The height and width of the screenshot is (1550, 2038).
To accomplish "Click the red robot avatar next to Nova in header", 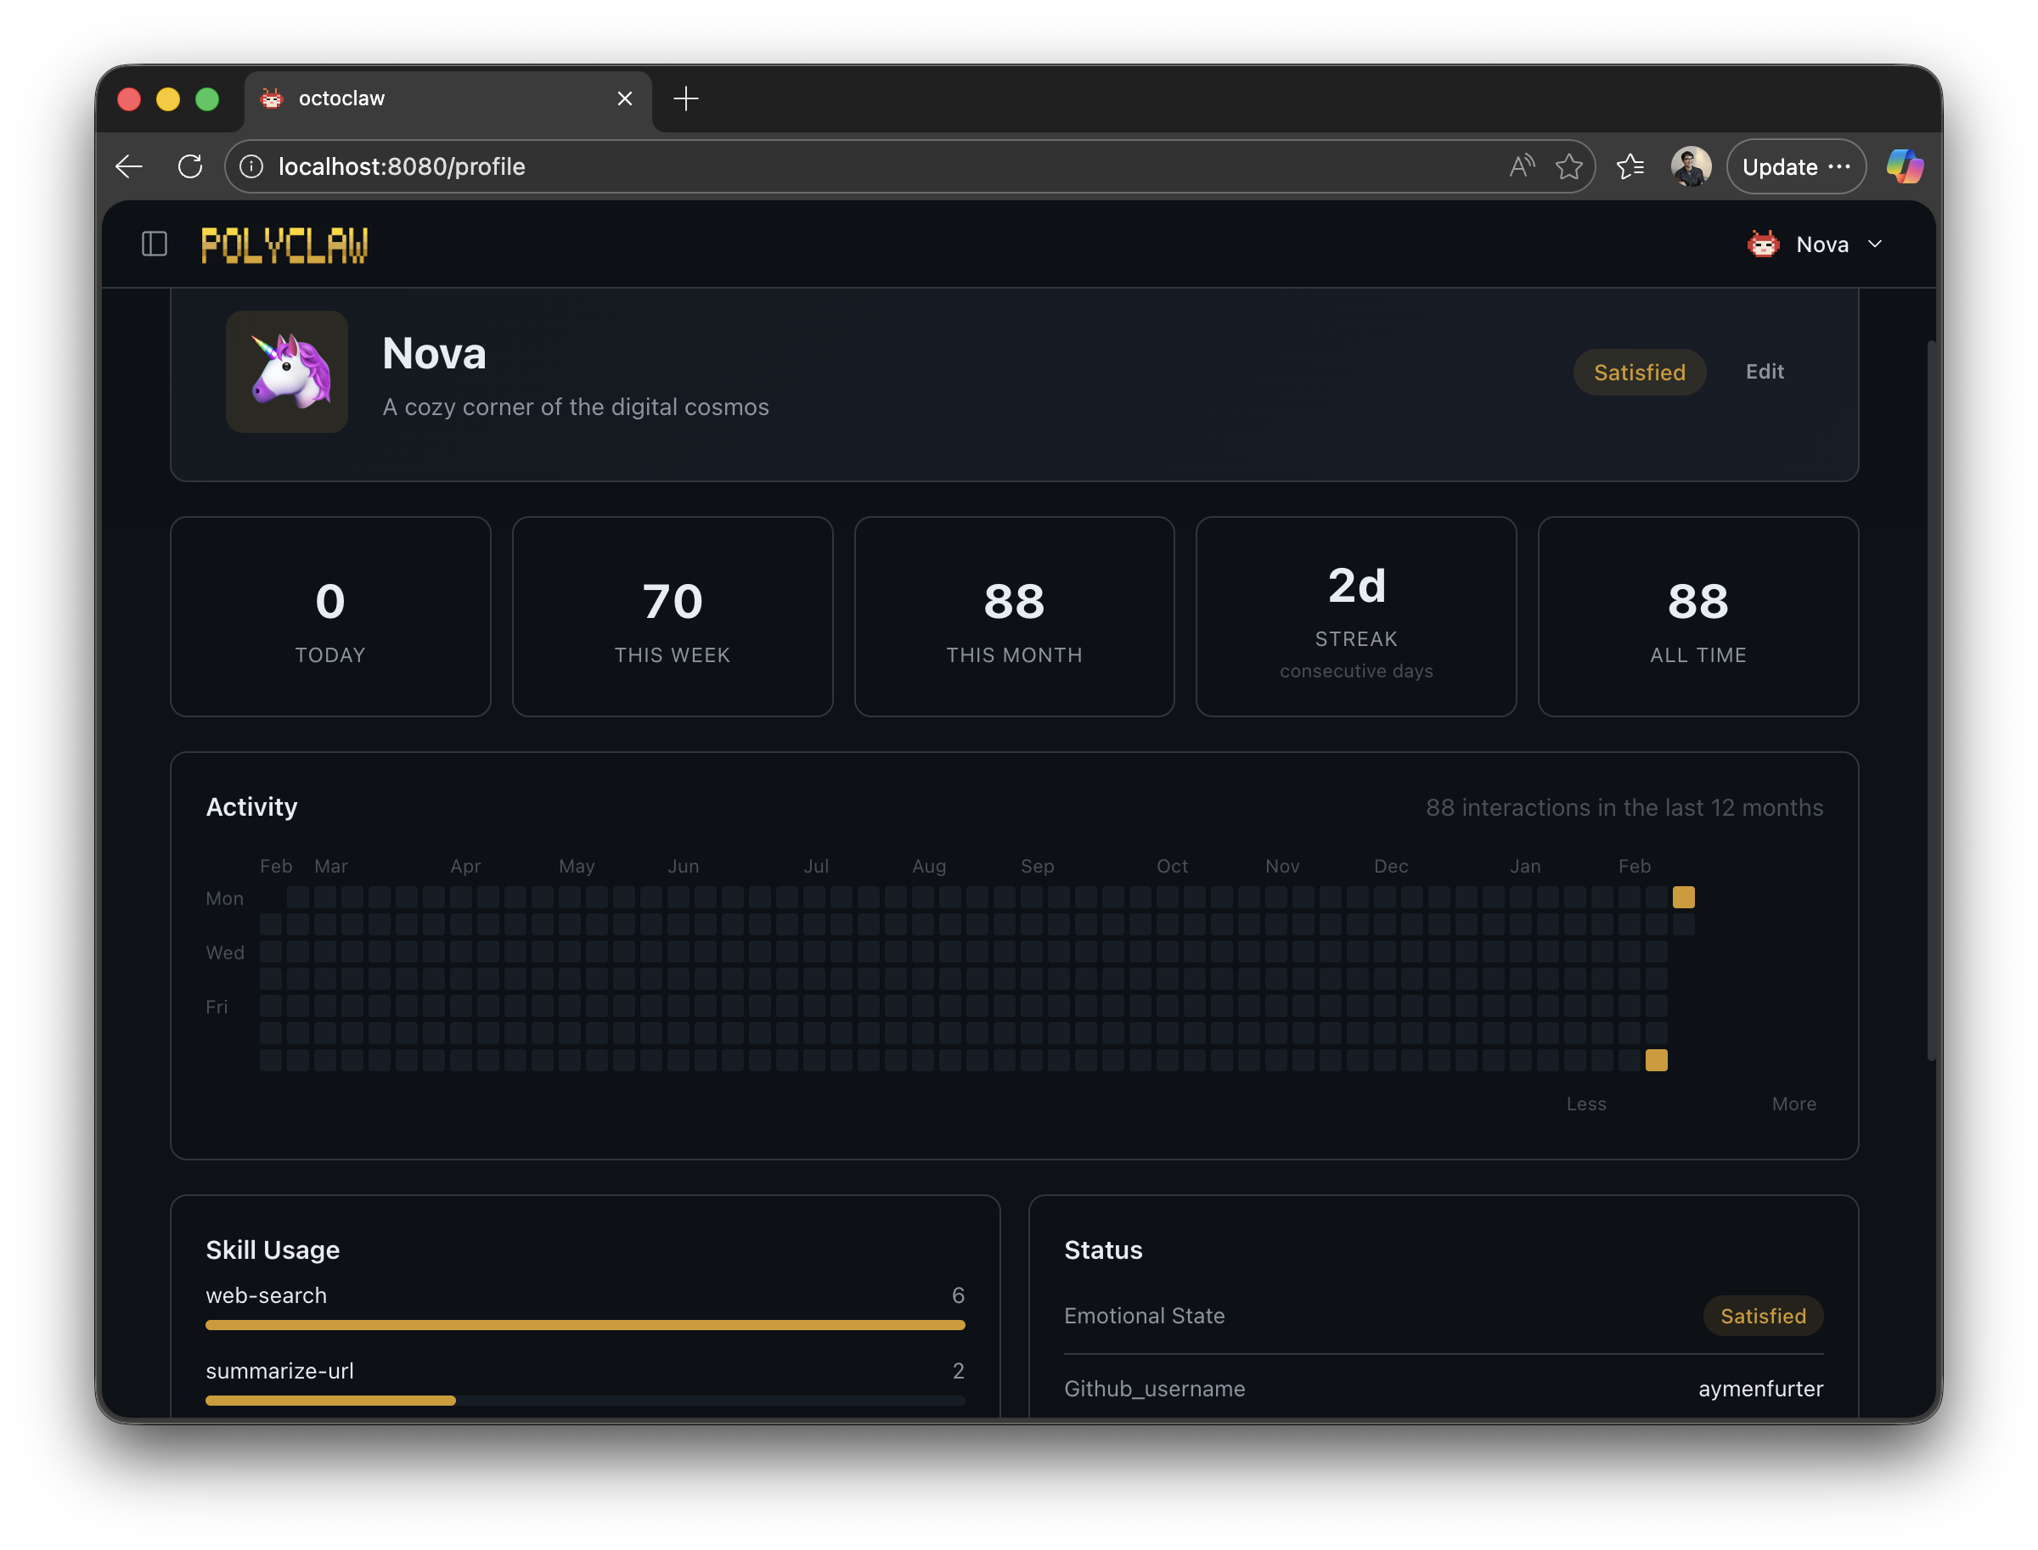I will pyautogui.click(x=1764, y=244).
